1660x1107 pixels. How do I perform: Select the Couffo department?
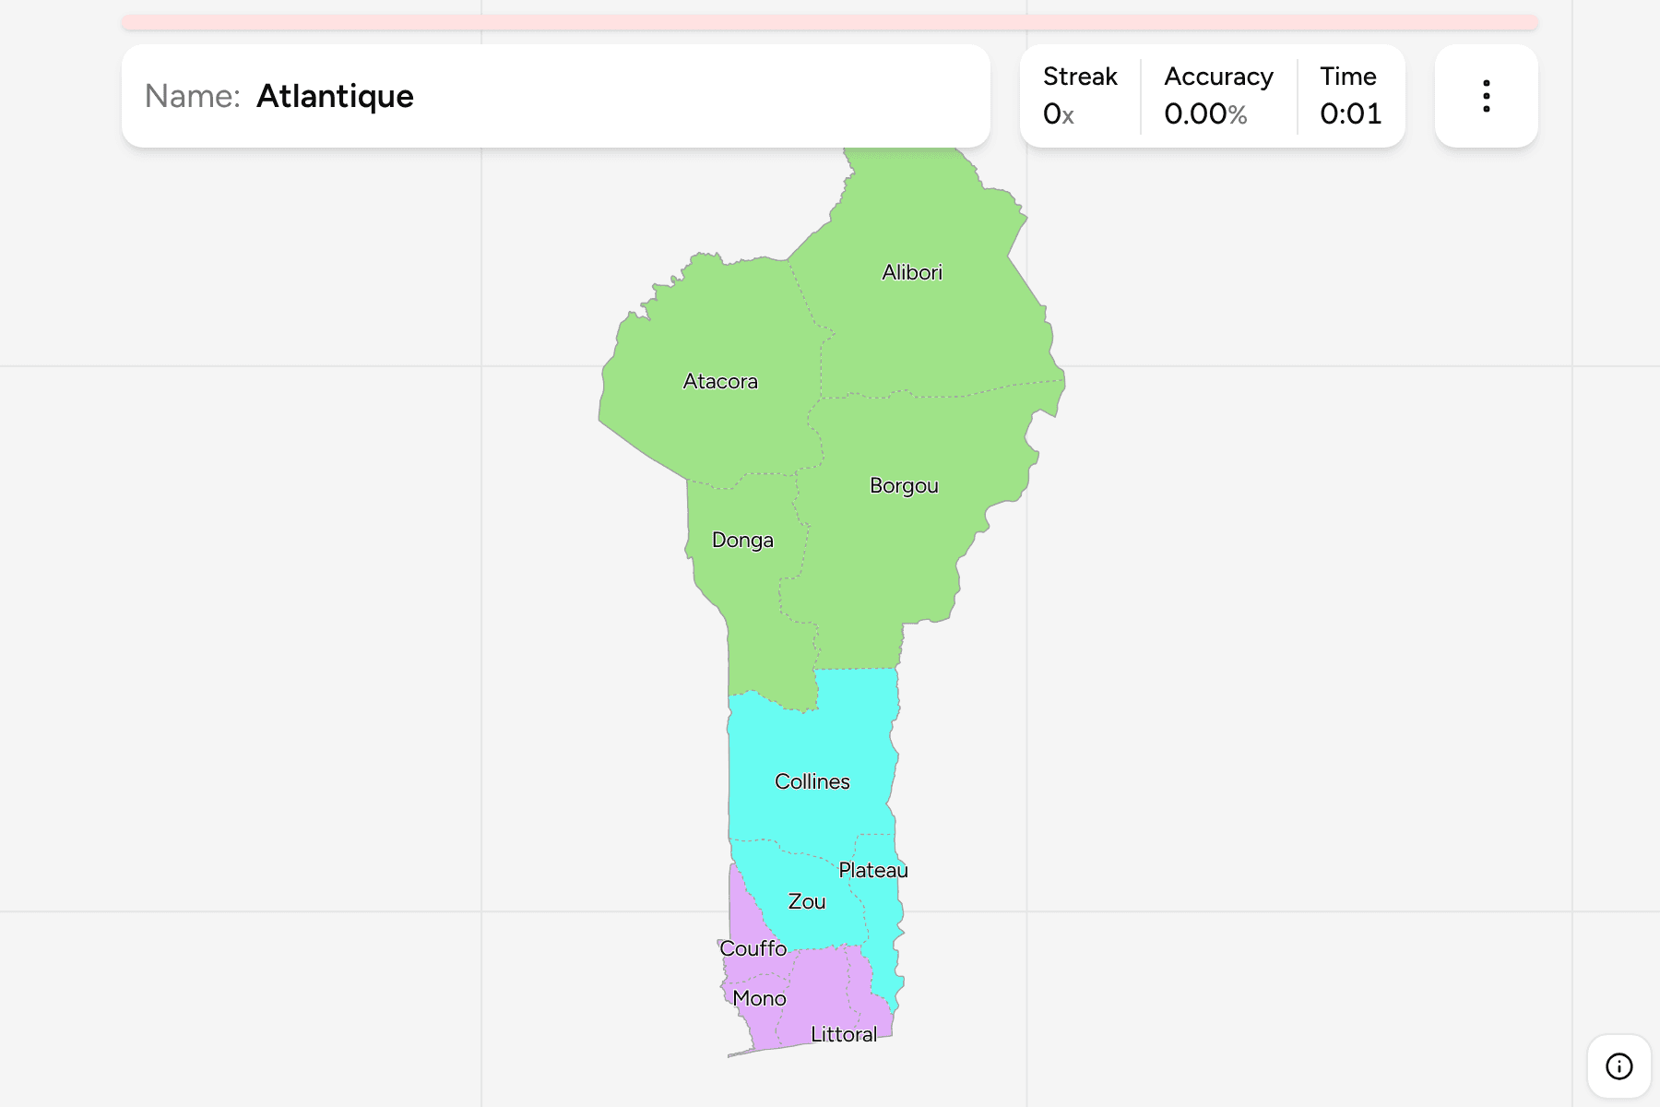(x=753, y=948)
